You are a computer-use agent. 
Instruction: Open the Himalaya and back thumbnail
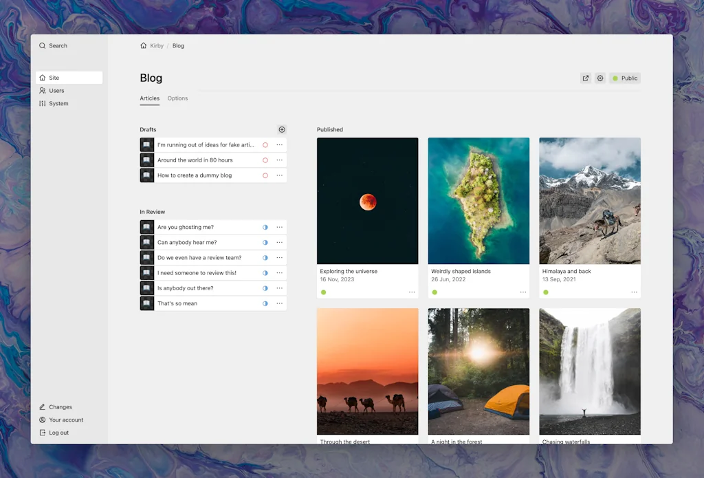point(590,201)
